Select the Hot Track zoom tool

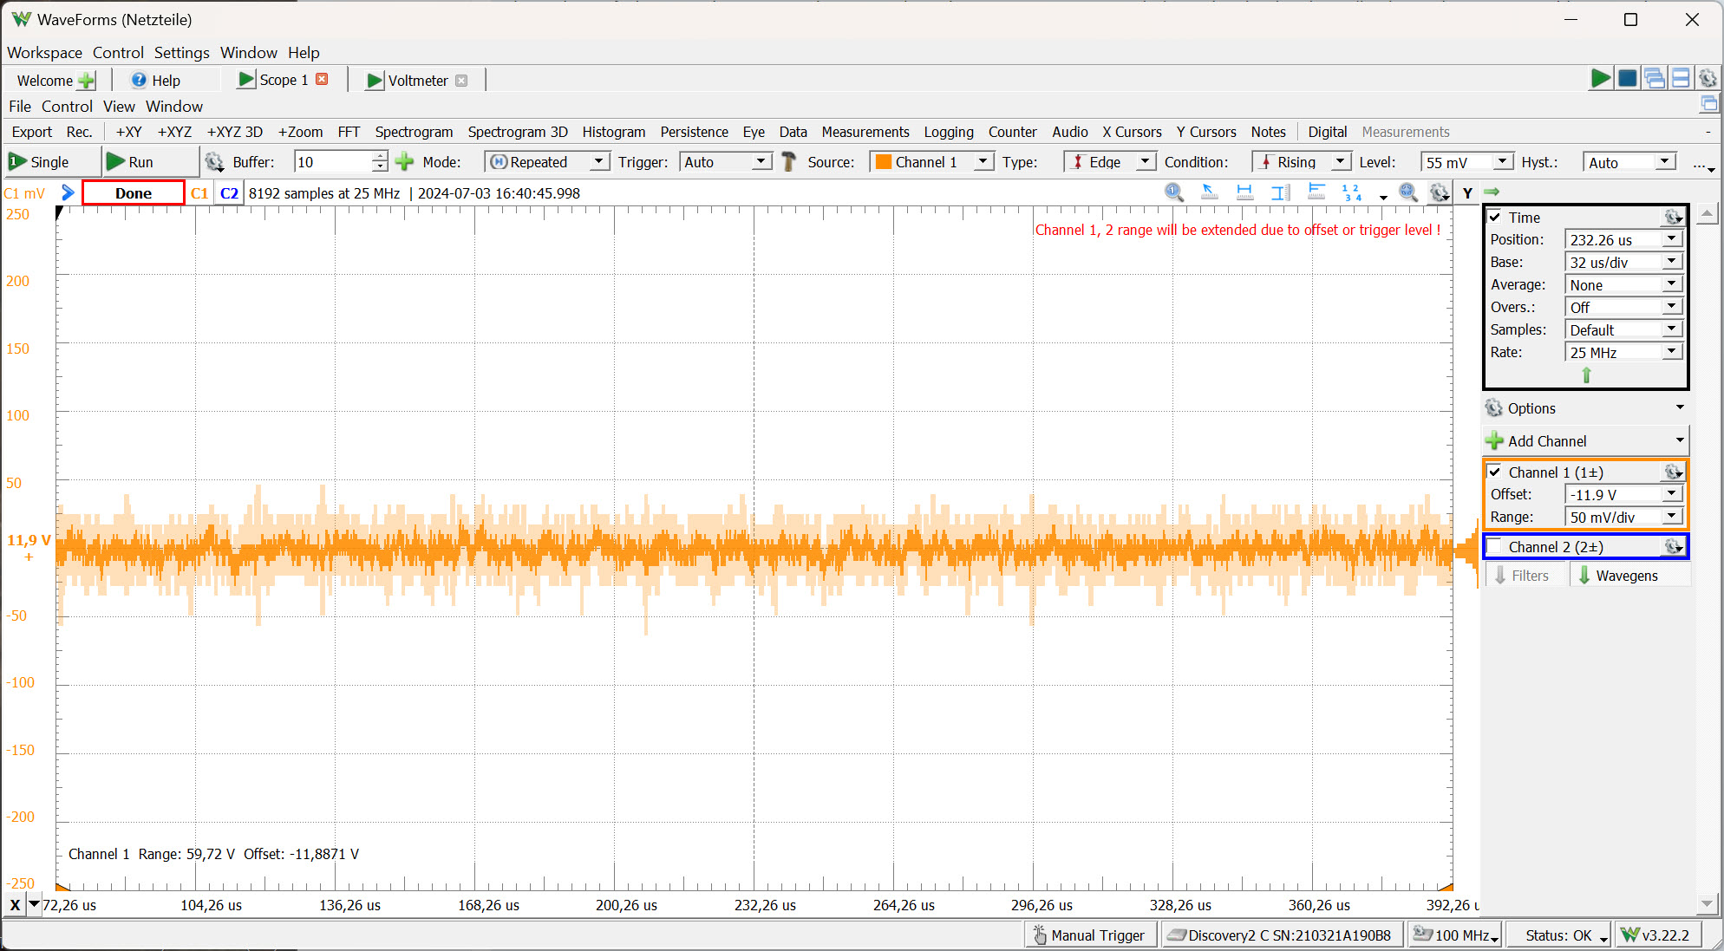1175,192
